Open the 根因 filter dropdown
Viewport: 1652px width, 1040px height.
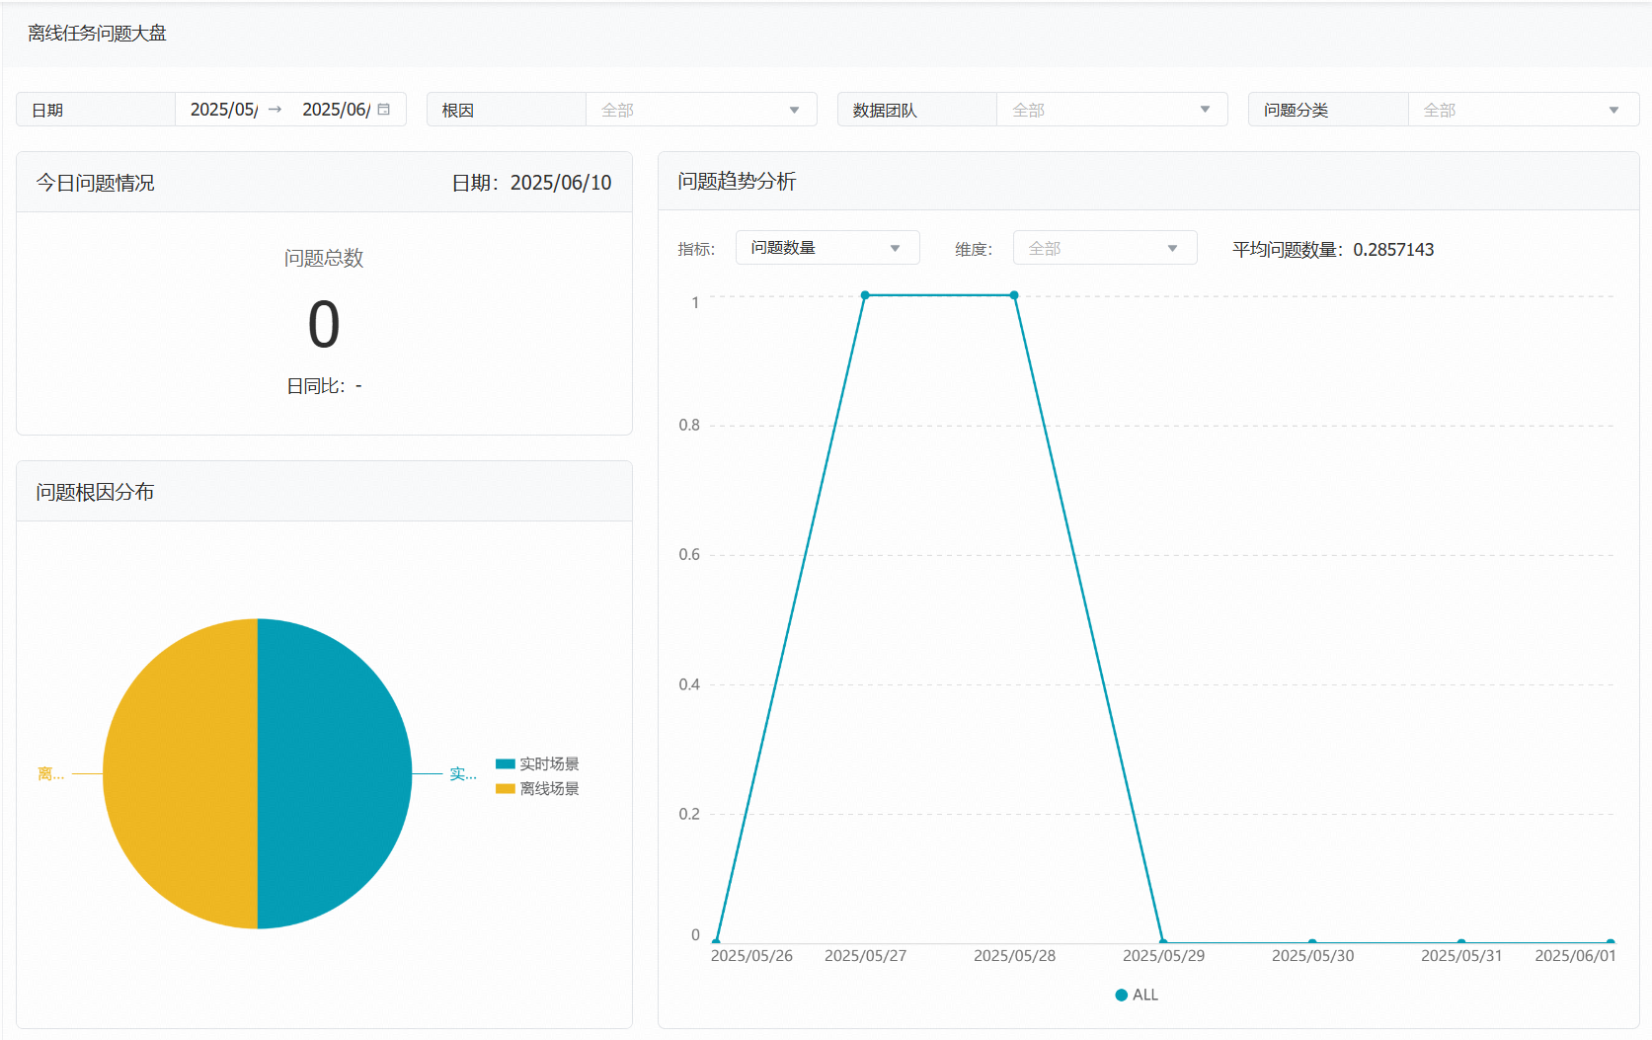tap(701, 110)
